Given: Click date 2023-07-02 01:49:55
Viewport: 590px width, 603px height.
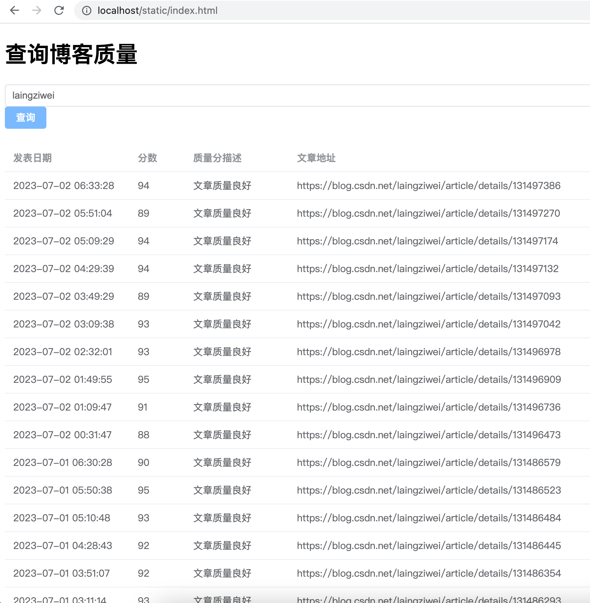Looking at the screenshot, I should click(x=63, y=380).
